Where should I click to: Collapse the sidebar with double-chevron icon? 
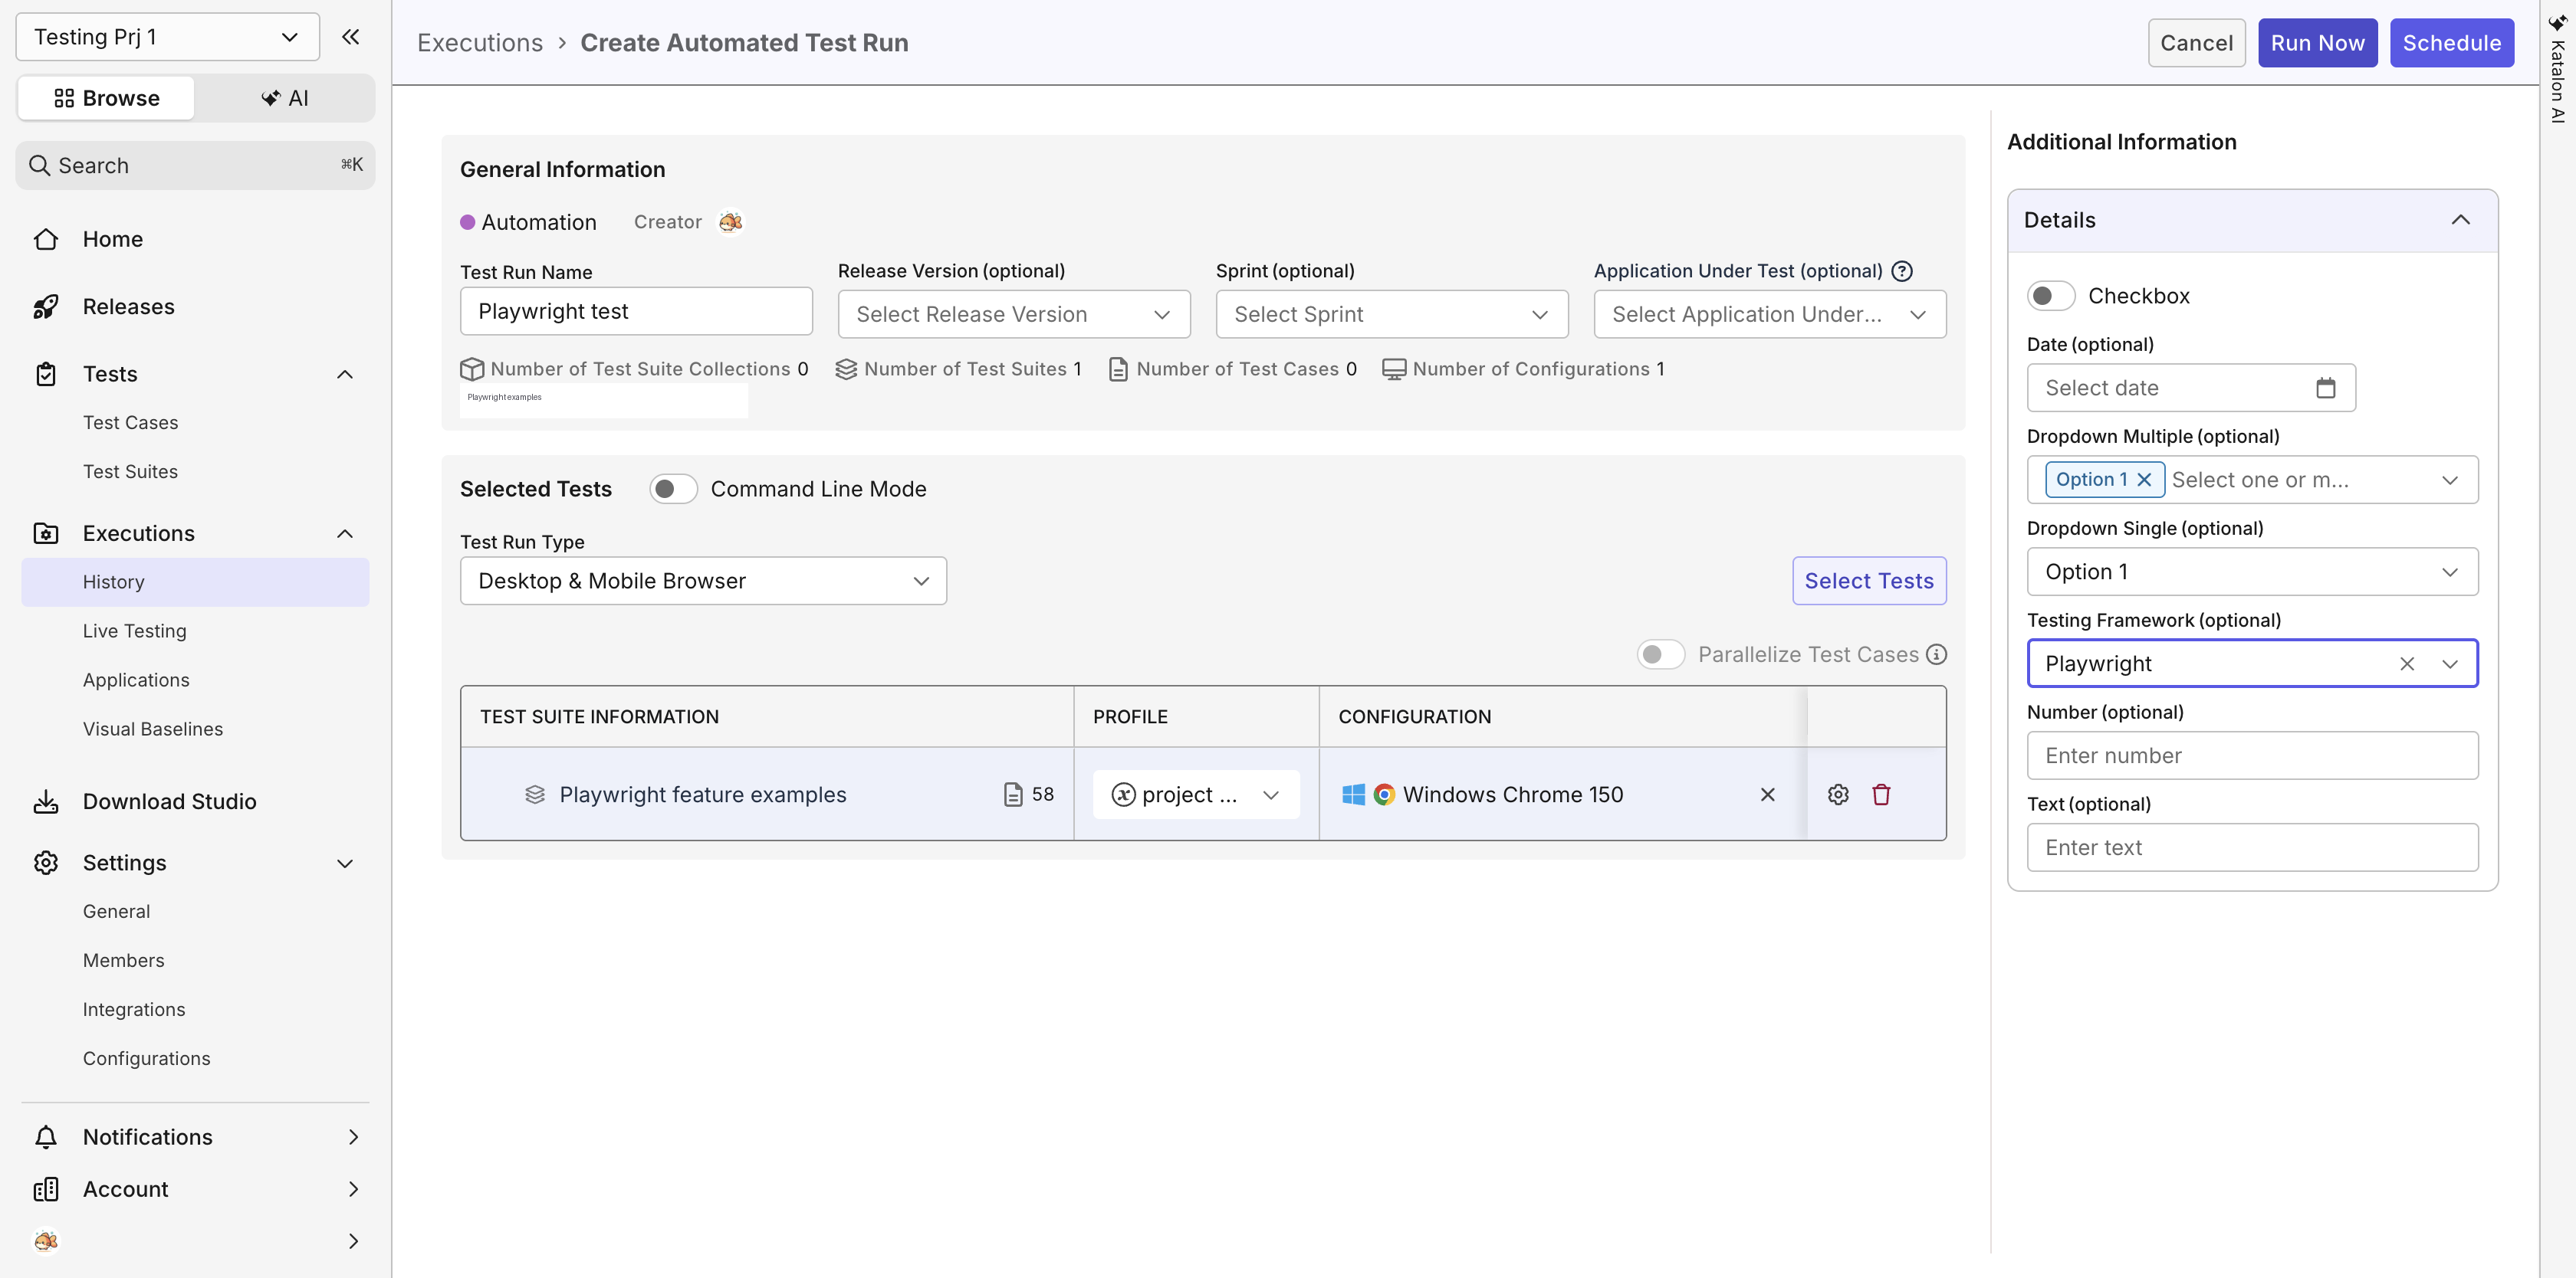coord(350,37)
